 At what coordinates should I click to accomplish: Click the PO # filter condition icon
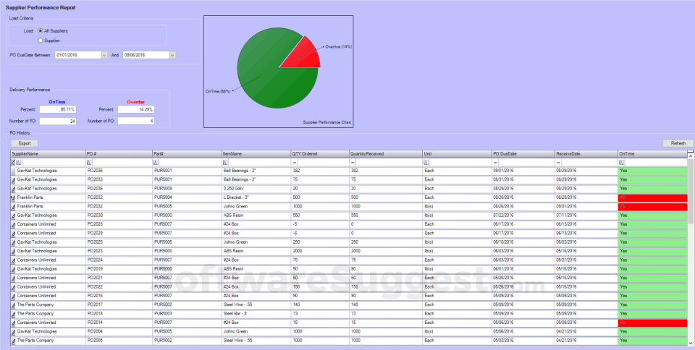(89, 163)
